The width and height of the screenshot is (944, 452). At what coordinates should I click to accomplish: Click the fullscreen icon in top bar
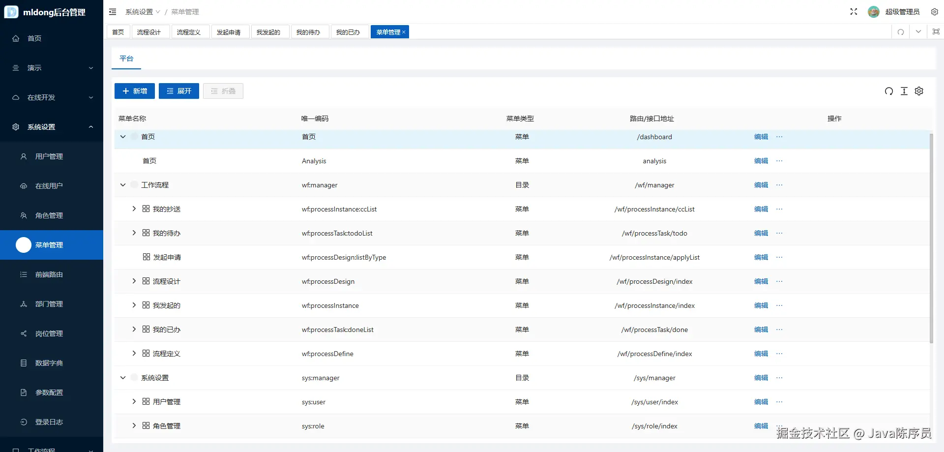click(854, 12)
